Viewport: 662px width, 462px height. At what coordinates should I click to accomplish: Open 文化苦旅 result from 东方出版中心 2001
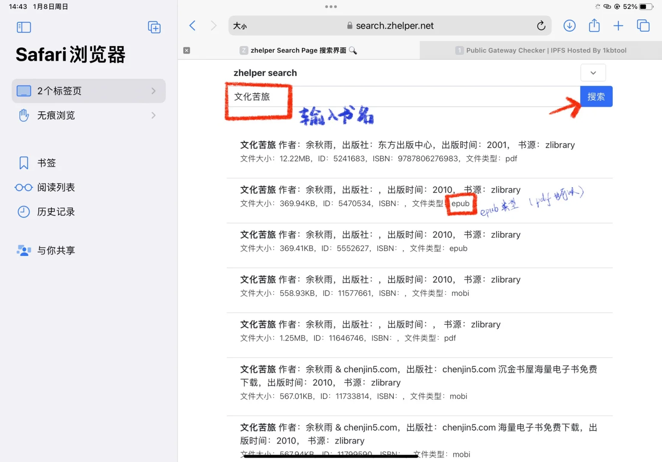coord(419,151)
